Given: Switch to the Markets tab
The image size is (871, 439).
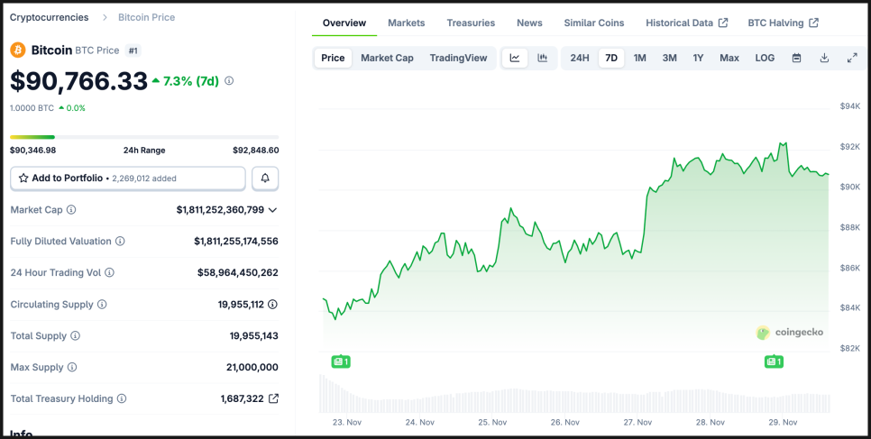Looking at the screenshot, I should coord(407,23).
